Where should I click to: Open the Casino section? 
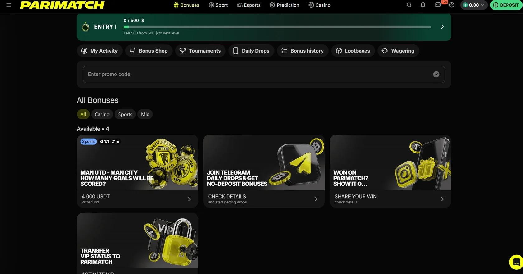[319, 5]
